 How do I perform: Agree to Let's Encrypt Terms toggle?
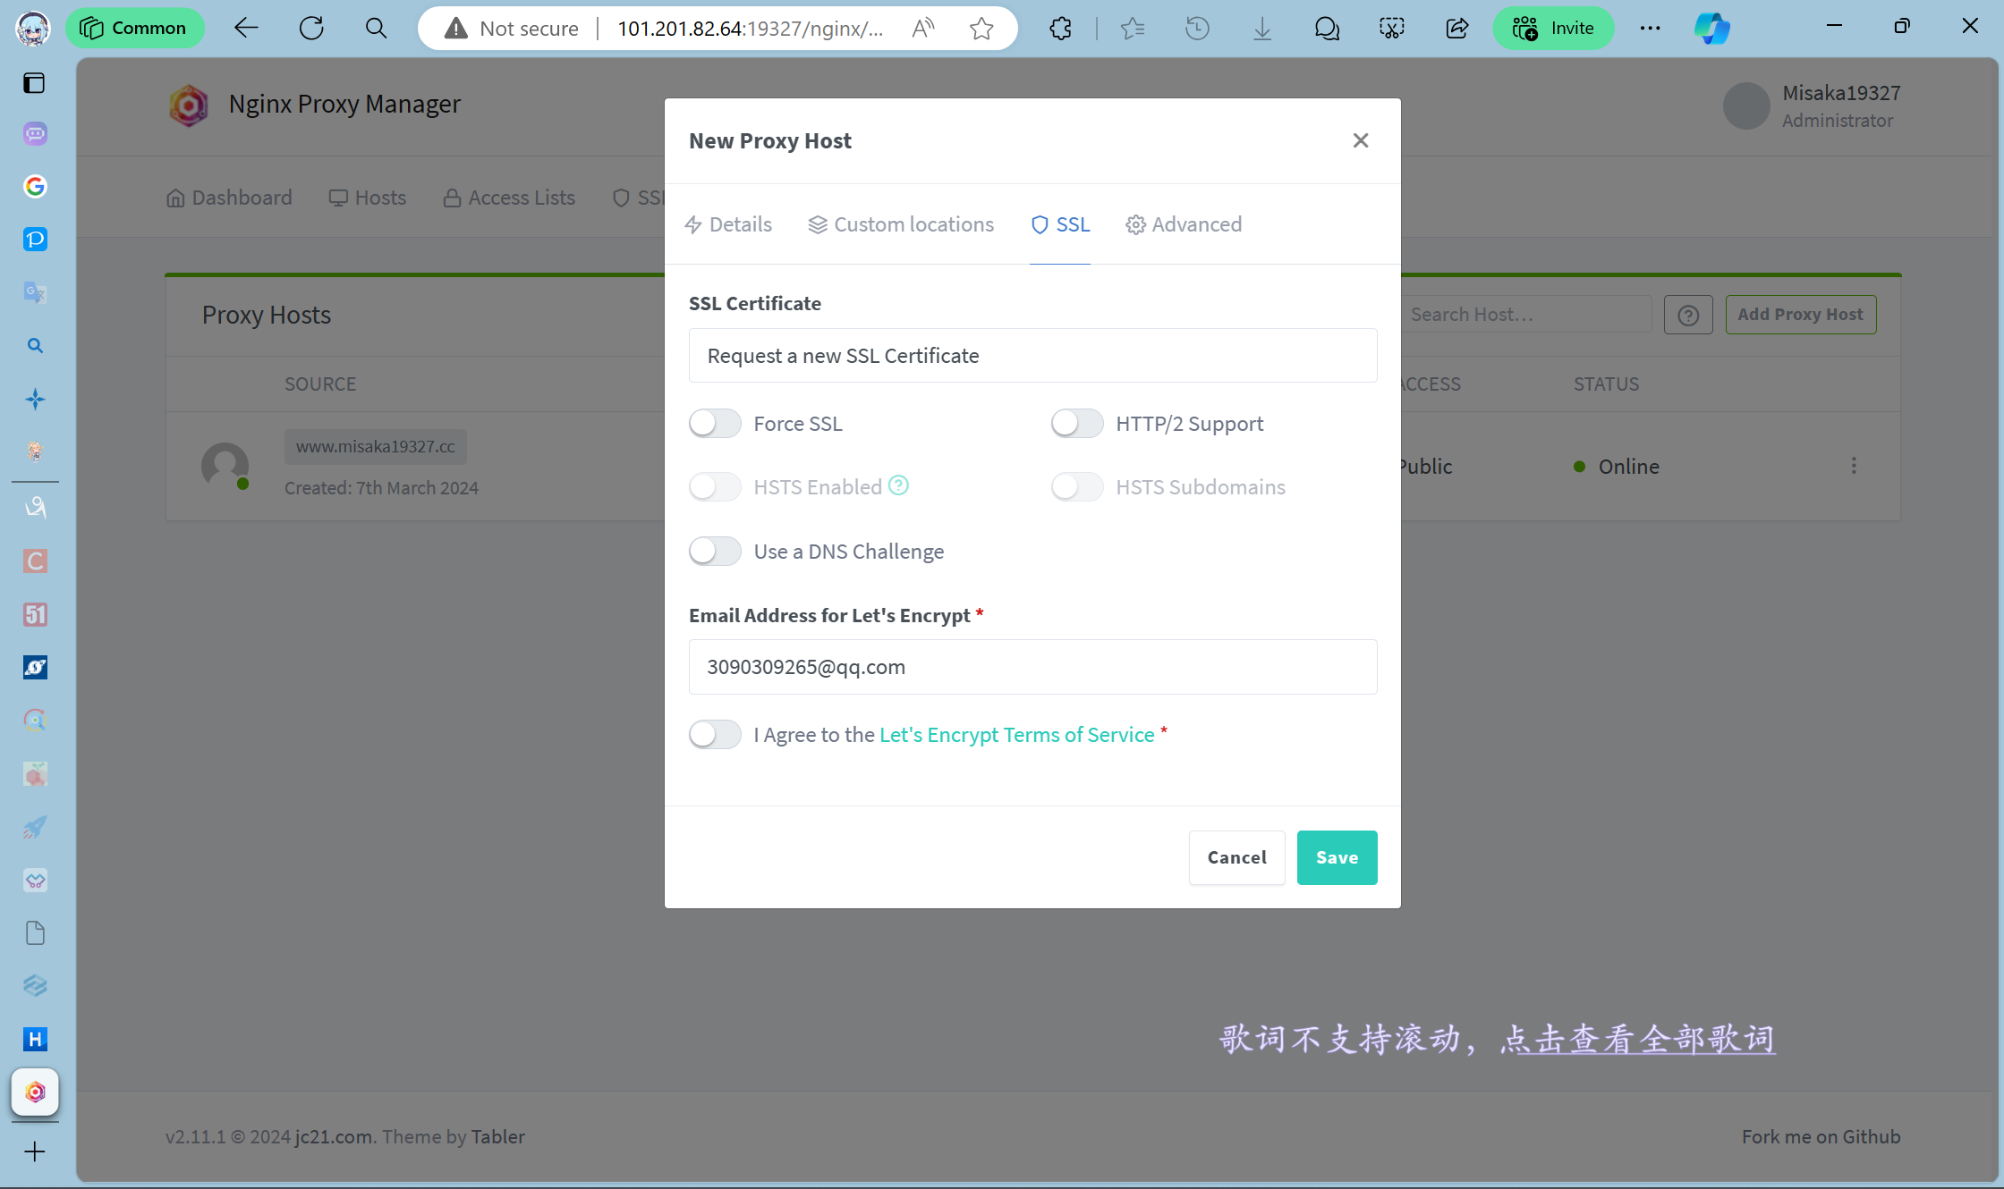click(715, 734)
